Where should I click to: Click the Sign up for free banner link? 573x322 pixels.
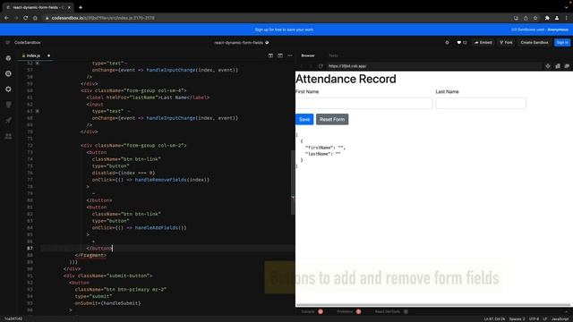[x=284, y=30]
